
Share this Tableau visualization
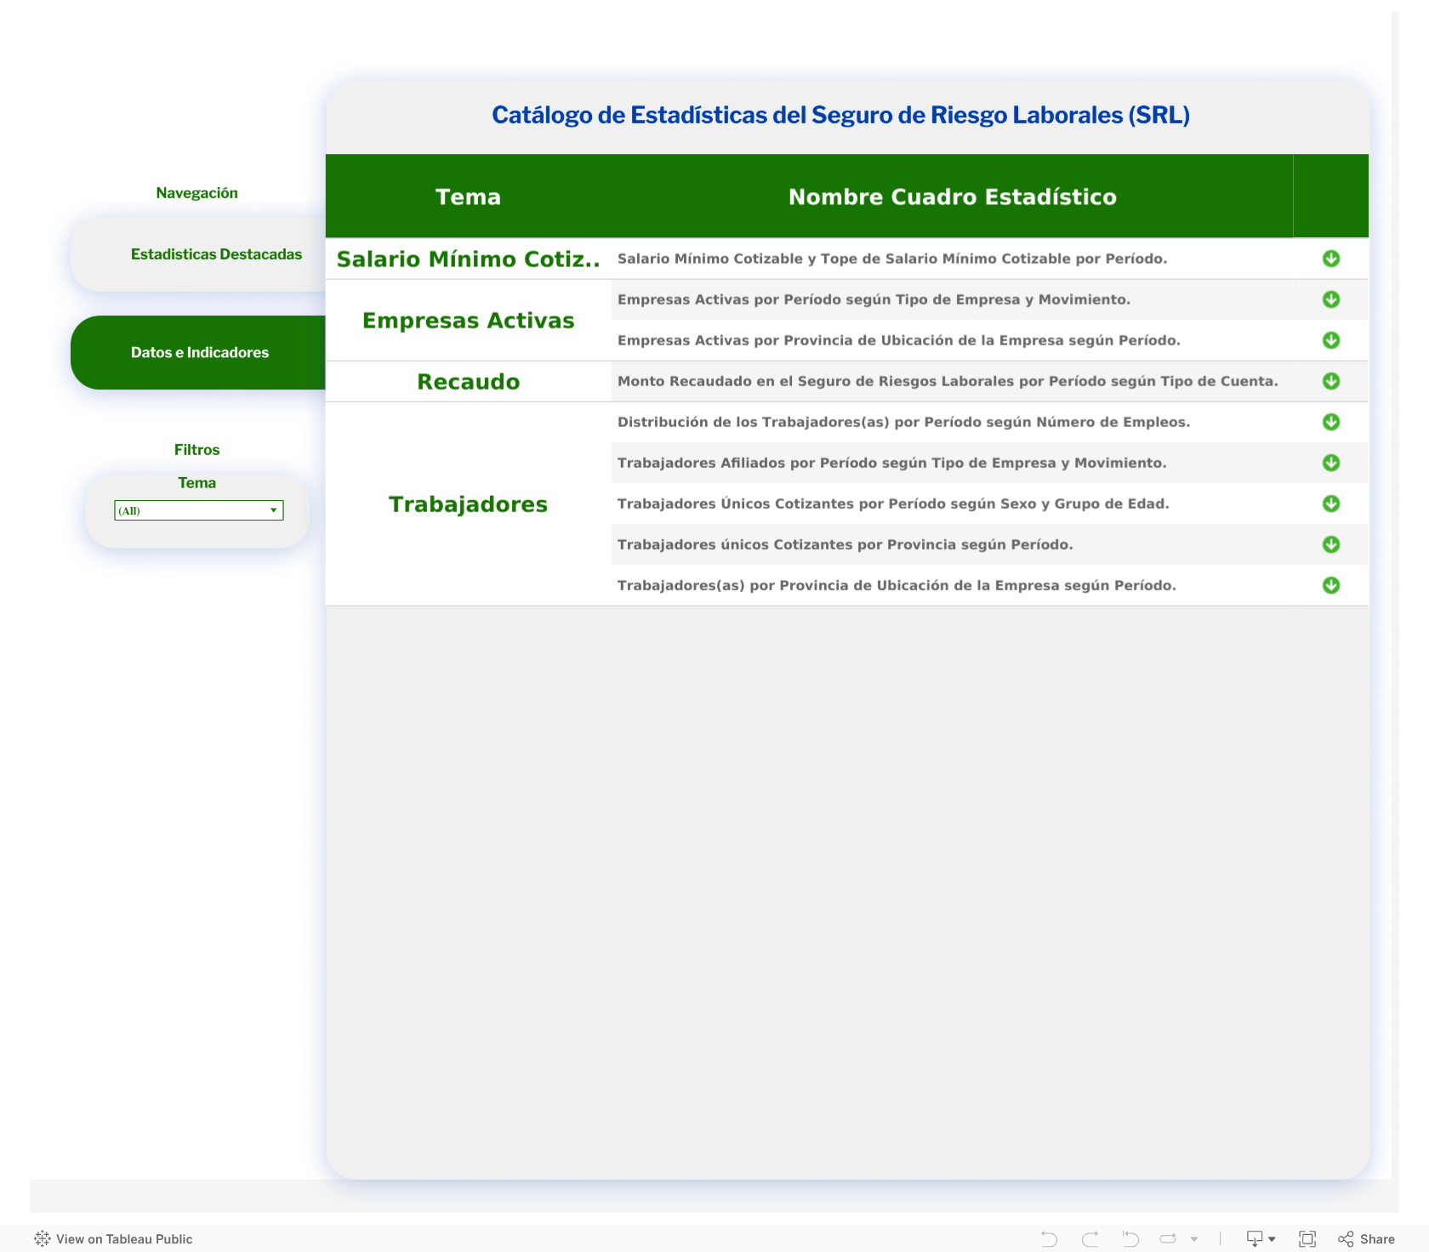(x=1366, y=1238)
